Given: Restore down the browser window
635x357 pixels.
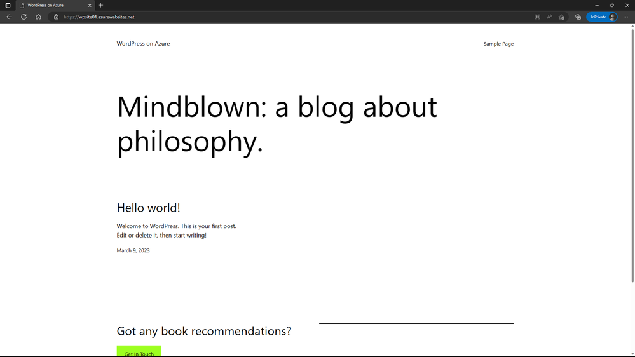Looking at the screenshot, I should 612,5.
